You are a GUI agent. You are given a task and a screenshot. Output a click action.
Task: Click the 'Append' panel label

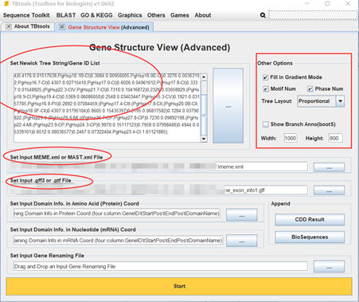280,204
